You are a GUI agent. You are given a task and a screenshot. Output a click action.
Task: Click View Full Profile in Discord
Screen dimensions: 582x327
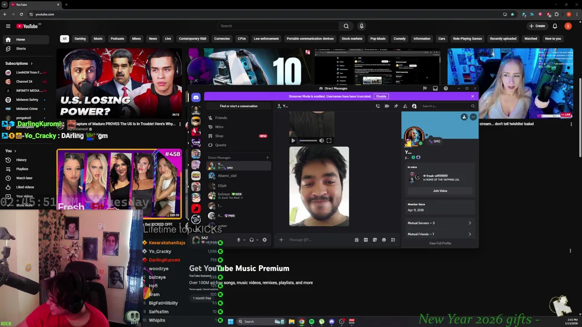tap(440, 243)
